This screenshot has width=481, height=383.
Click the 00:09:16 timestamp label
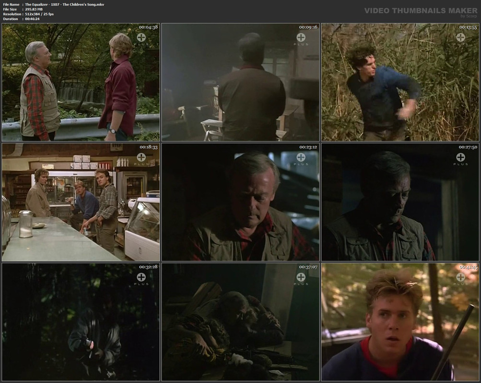click(x=308, y=27)
